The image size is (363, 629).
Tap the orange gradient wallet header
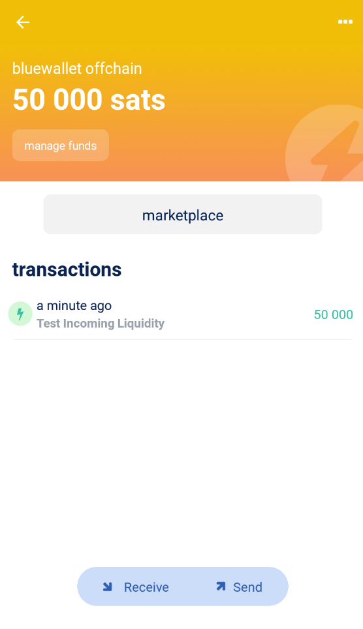tap(181, 91)
